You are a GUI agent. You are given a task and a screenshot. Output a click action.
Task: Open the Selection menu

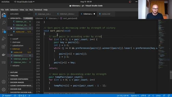[14, 10]
